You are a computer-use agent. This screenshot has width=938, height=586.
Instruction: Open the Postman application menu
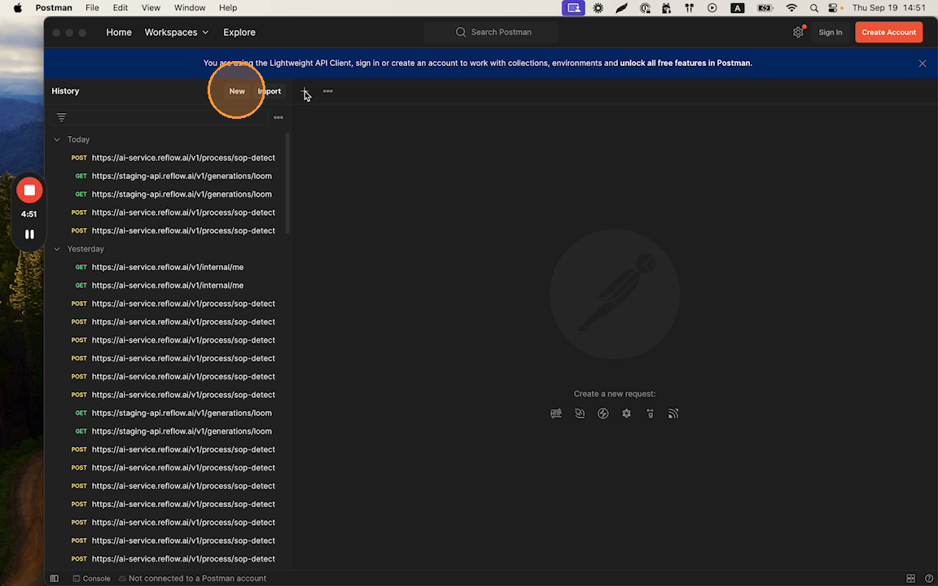(54, 8)
